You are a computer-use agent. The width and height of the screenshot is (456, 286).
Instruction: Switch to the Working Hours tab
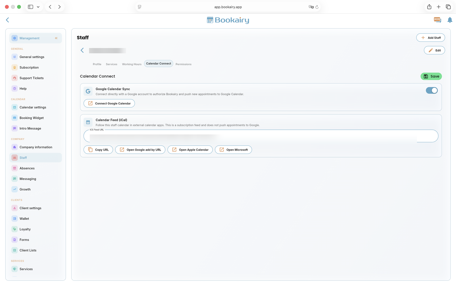(132, 64)
